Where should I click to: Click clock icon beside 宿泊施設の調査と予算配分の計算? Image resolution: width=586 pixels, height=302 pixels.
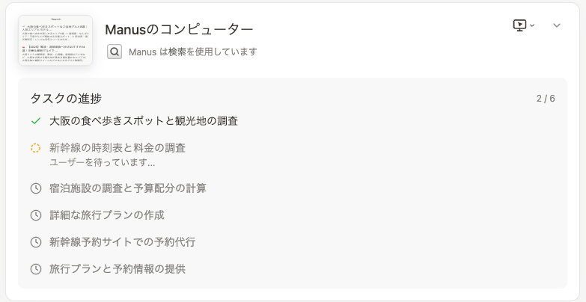pos(36,188)
